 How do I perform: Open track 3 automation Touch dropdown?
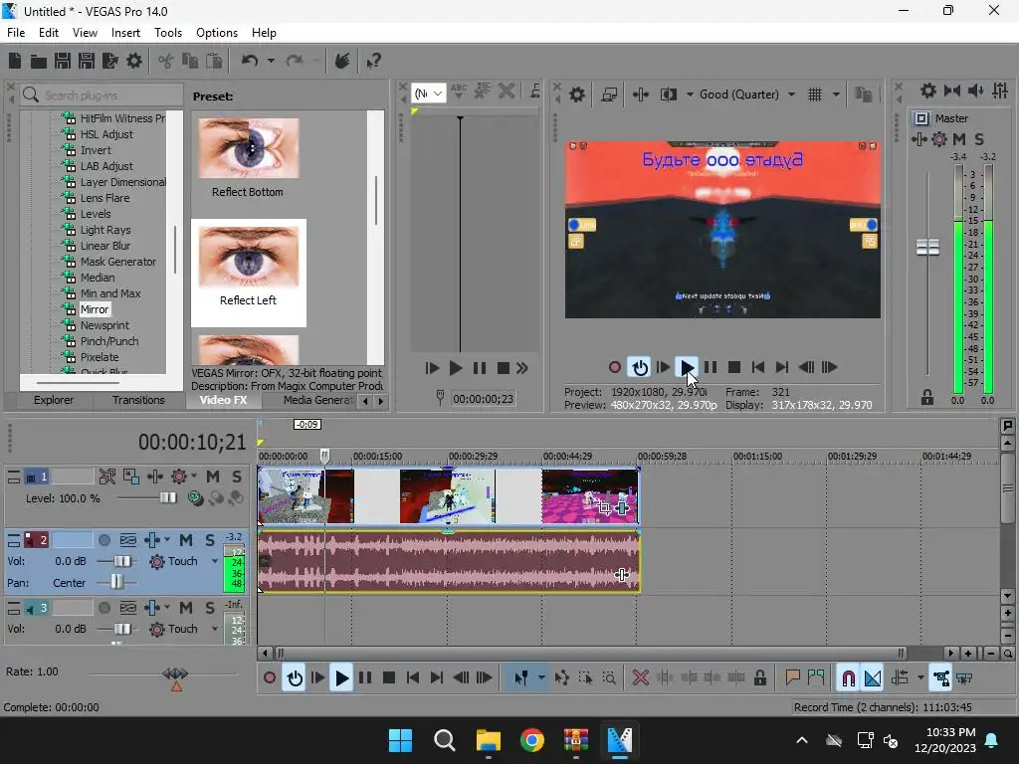point(215,629)
